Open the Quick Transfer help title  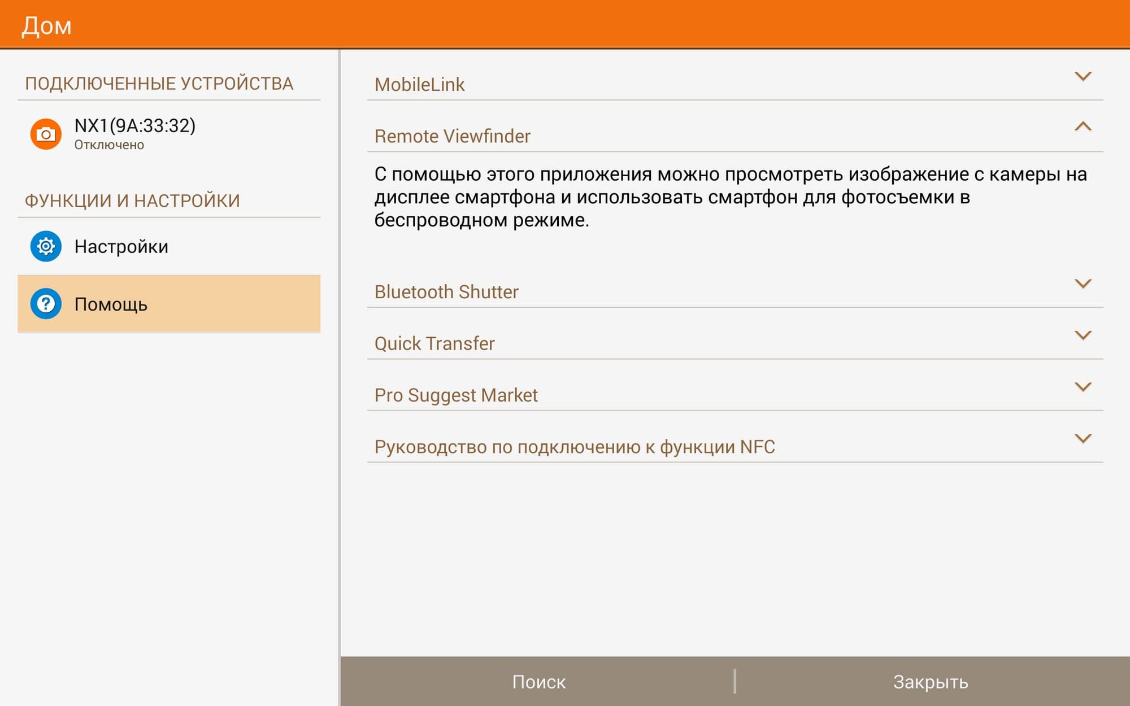pyautogui.click(x=434, y=343)
